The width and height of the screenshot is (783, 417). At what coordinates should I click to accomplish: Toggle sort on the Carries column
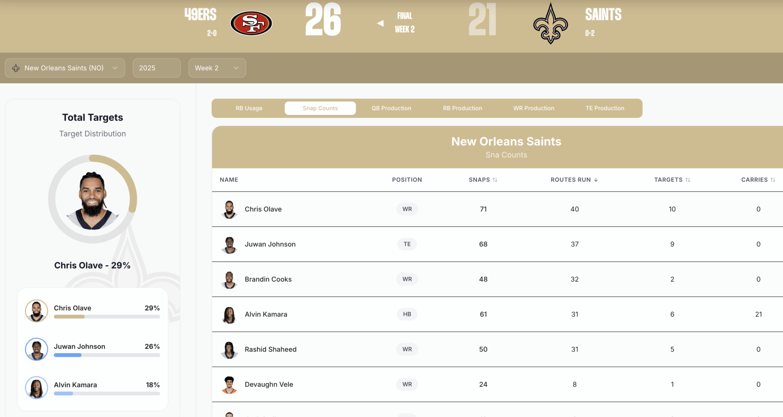point(775,180)
